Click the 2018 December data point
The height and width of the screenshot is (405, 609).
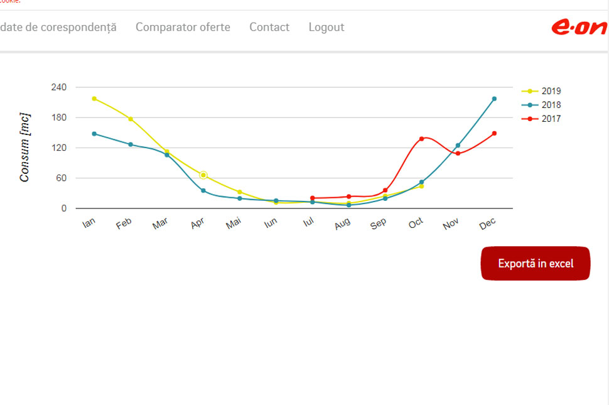pyautogui.click(x=494, y=99)
